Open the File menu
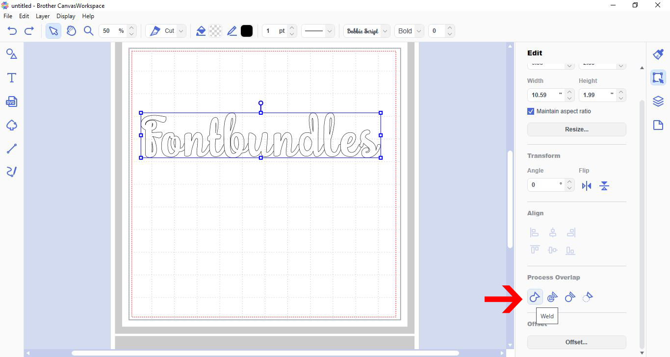Image resolution: width=670 pixels, height=357 pixels. (8, 16)
